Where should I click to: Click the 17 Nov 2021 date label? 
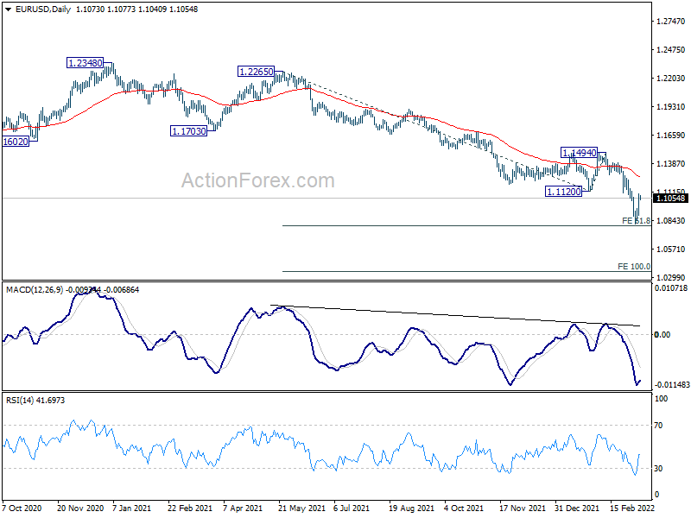523,508
